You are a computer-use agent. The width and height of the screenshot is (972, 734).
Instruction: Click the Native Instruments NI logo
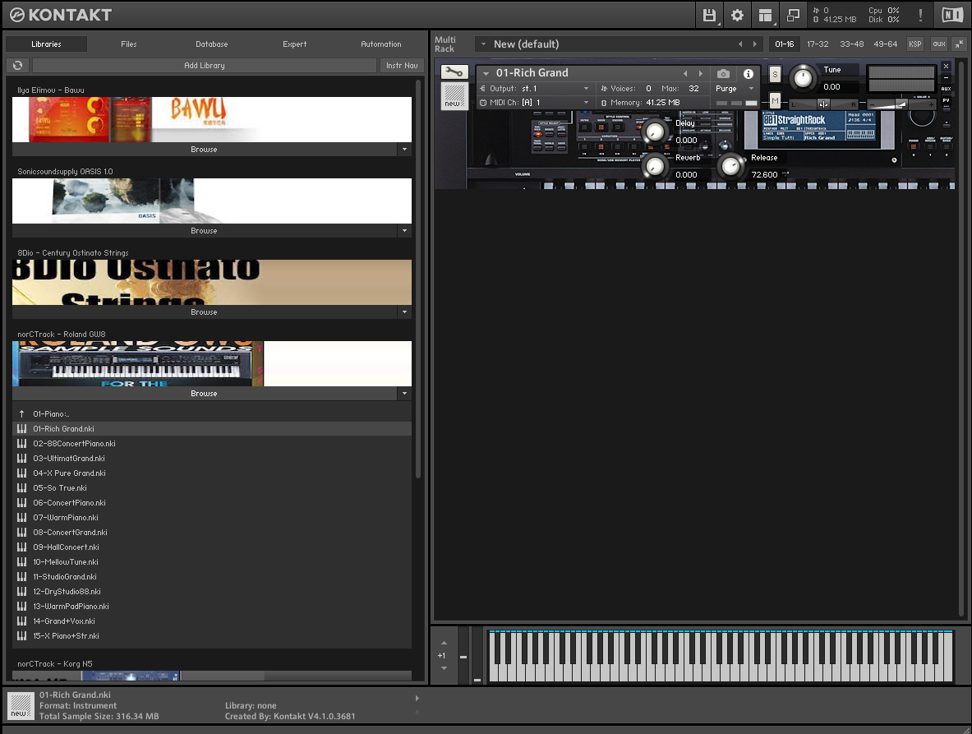[x=952, y=16]
